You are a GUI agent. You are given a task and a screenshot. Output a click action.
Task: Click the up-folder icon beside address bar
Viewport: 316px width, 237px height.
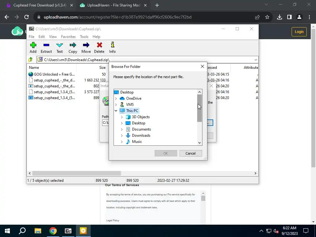click(x=31, y=60)
